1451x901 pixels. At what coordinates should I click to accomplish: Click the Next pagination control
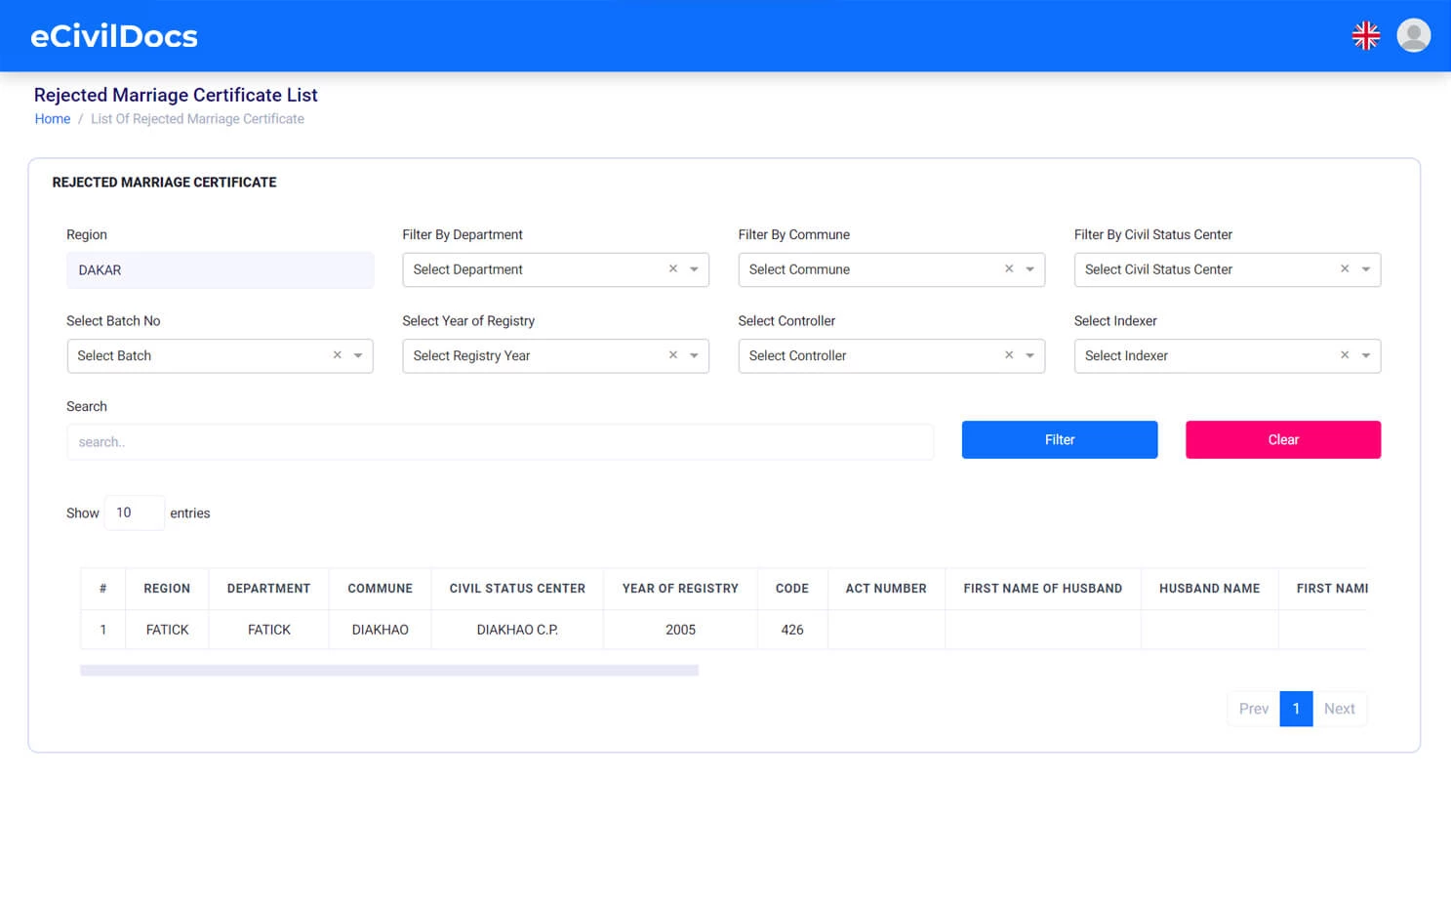[x=1339, y=708]
